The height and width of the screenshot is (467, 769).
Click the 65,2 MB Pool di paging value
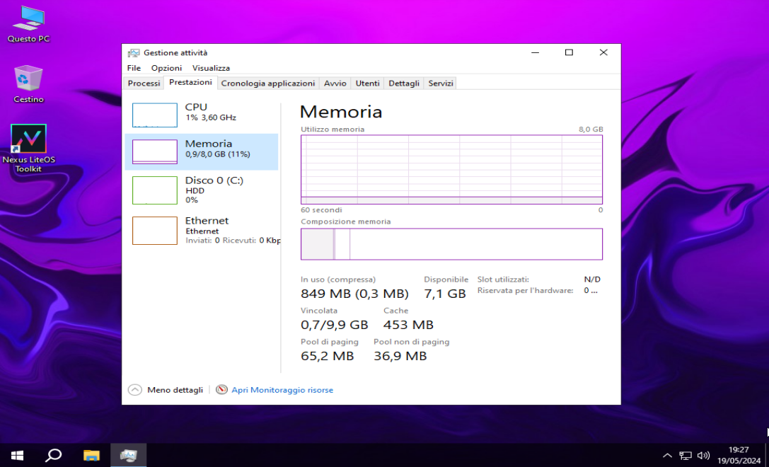point(327,356)
